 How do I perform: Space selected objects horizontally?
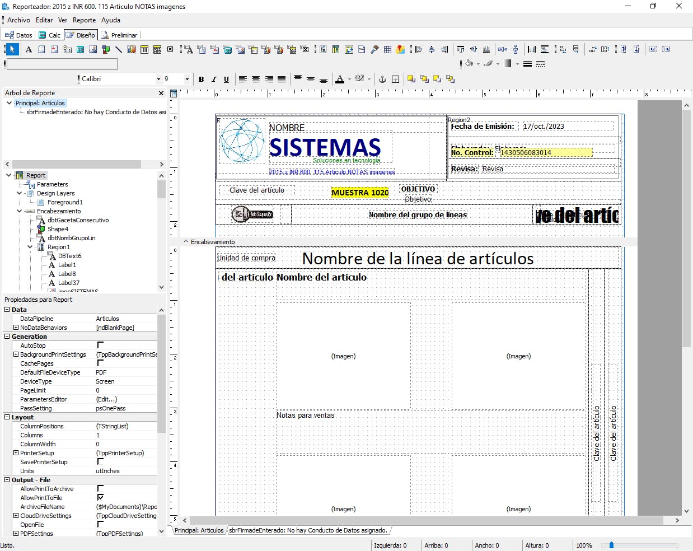coord(503,49)
